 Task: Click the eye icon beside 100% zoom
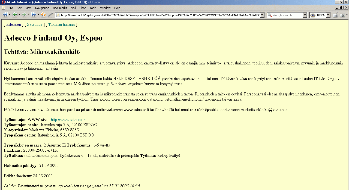[x=313, y=15]
